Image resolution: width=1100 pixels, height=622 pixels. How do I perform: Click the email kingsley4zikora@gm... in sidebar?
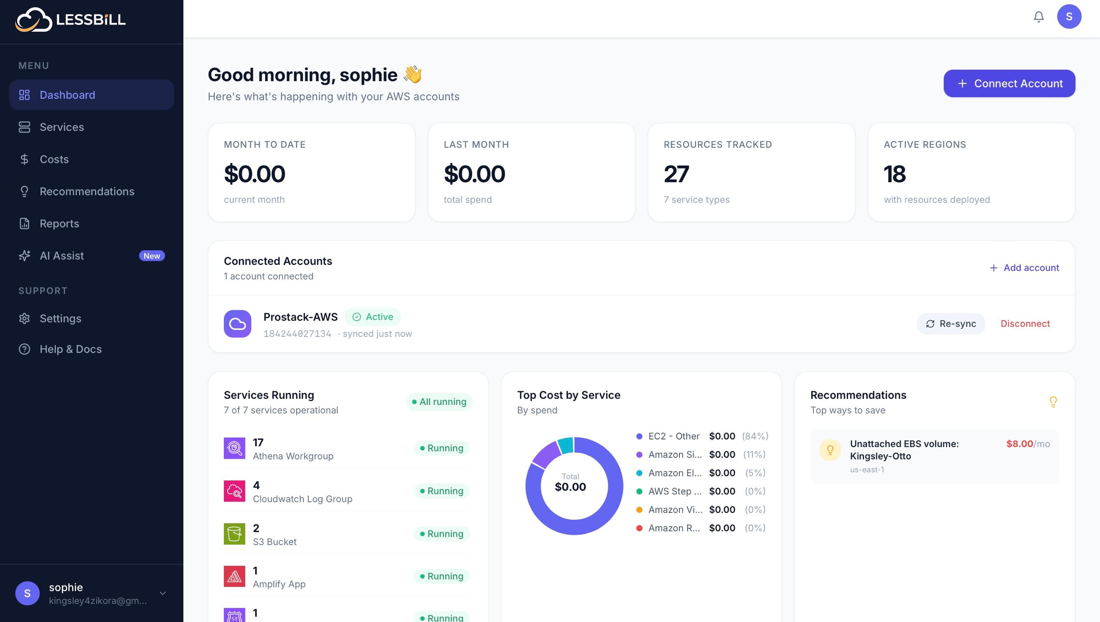(98, 601)
